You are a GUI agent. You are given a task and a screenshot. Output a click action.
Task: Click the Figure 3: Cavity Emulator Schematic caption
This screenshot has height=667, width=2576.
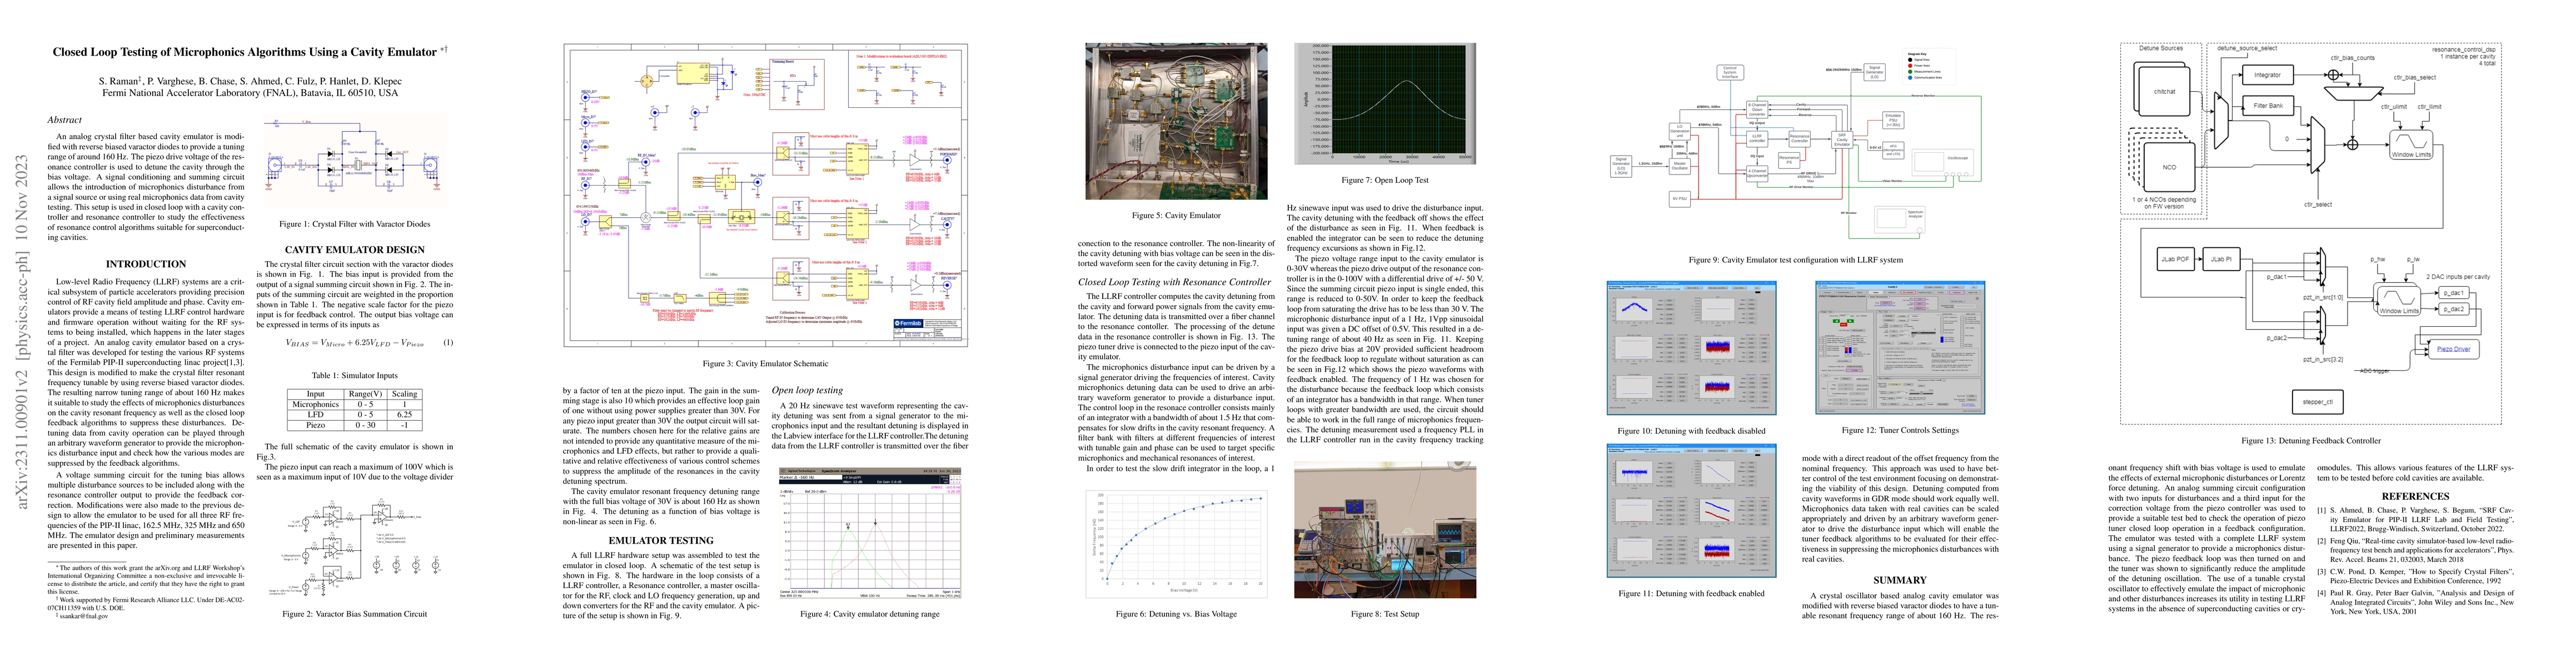766,364
